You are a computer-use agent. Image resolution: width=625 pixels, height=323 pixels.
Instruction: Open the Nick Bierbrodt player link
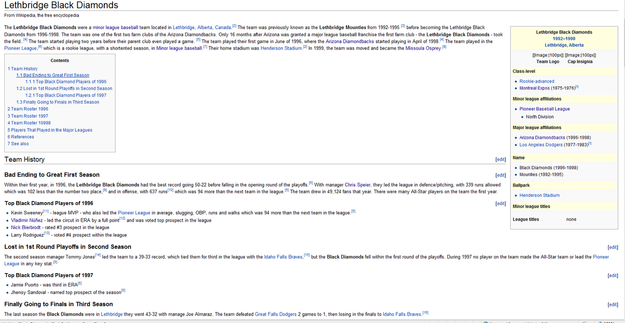click(x=26, y=228)
